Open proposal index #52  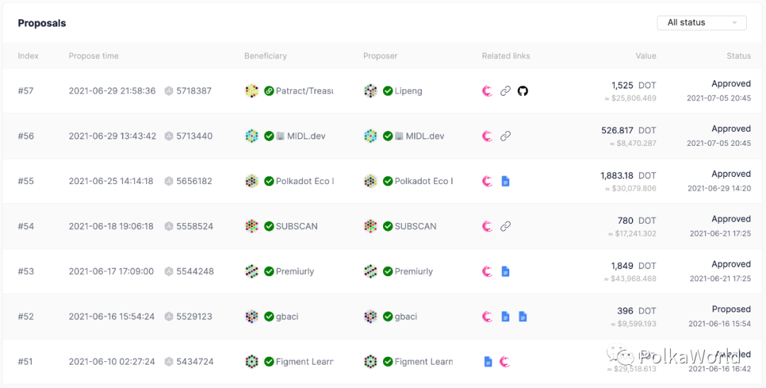point(26,316)
